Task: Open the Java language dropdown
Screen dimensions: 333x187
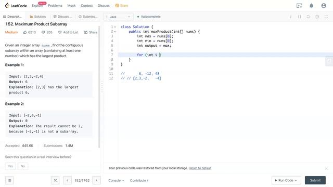Action: (119, 17)
